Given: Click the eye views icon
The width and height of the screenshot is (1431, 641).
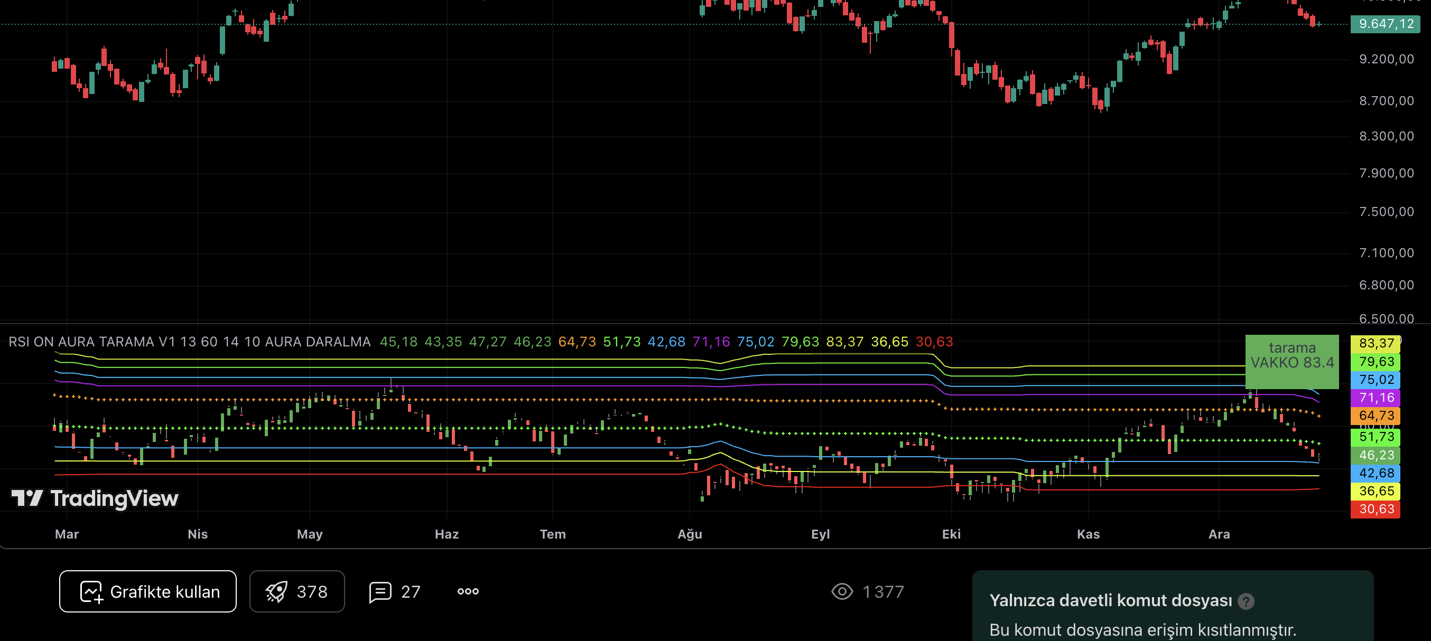Looking at the screenshot, I should pyautogui.click(x=842, y=591).
